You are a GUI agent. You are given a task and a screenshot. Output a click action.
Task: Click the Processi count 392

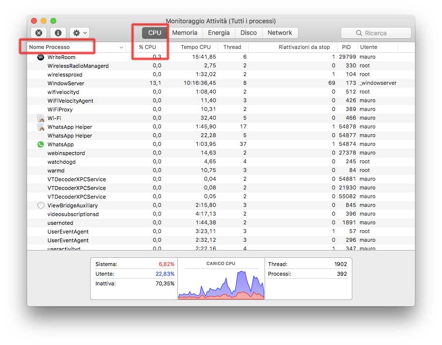[x=342, y=274]
